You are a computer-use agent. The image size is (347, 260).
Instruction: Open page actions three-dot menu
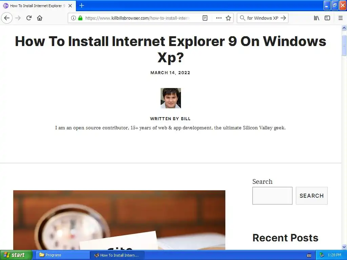point(219,18)
